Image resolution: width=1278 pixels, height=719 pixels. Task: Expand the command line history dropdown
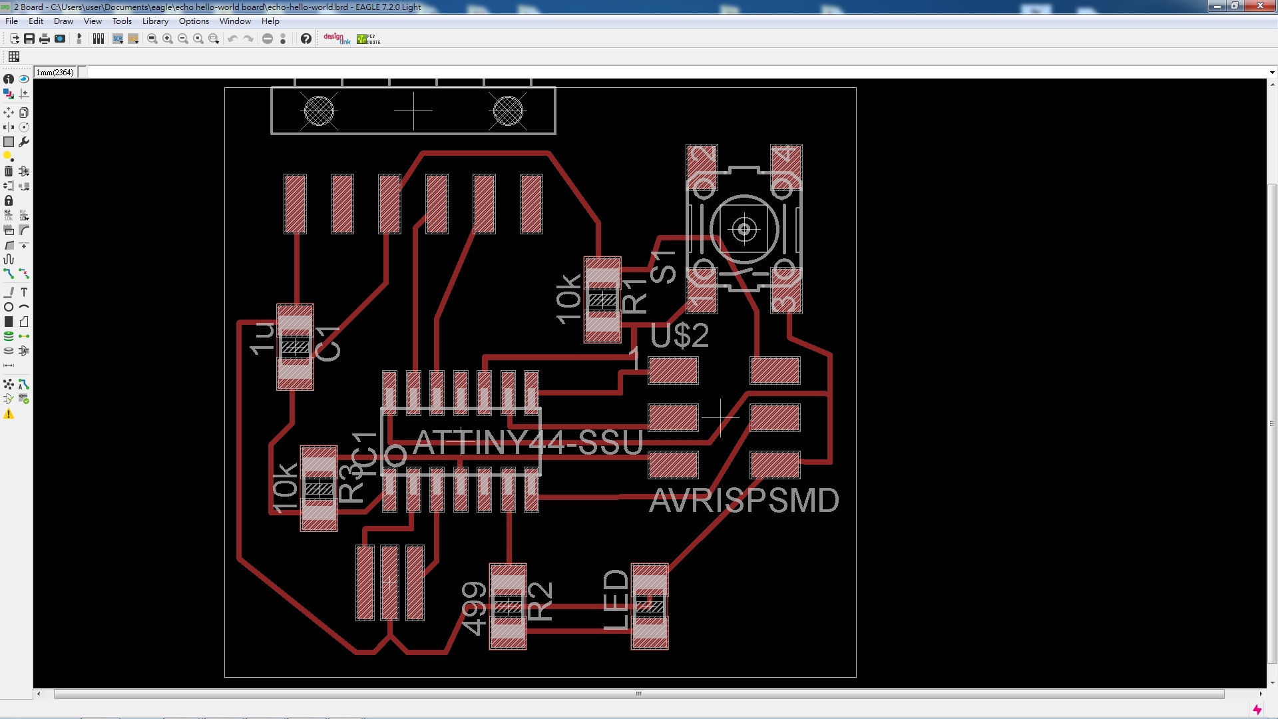pos(1271,73)
